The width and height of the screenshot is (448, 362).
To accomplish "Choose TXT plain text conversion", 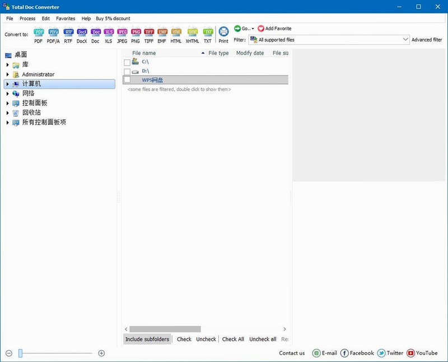I will [x=208, y=35].
